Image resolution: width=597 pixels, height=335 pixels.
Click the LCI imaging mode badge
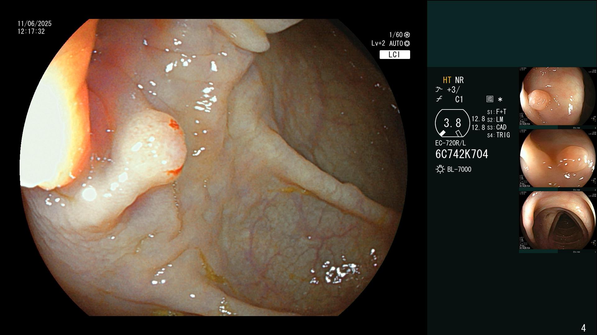point(395,55)
